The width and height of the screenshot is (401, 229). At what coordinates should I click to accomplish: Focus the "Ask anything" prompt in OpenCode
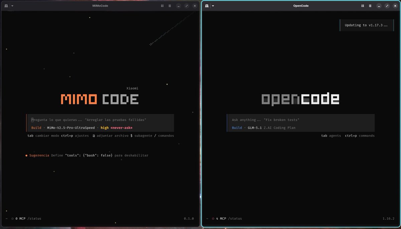(x=301, y=120)
